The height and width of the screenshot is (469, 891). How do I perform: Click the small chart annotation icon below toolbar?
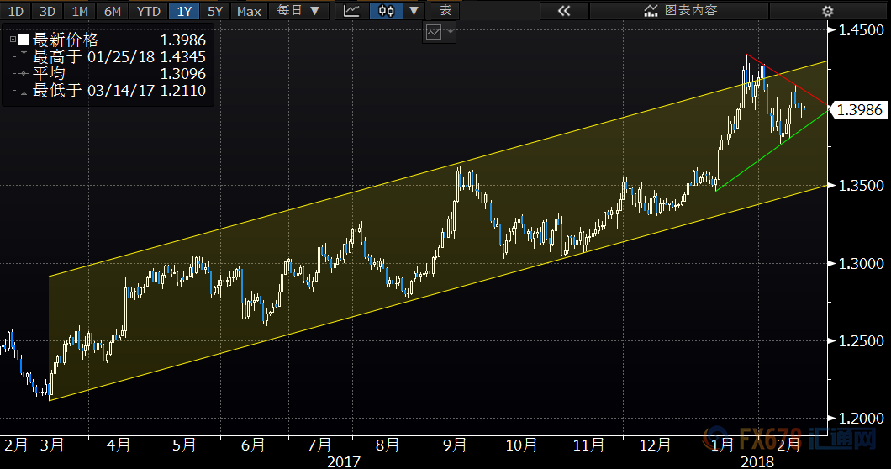[x=435, y=33]
